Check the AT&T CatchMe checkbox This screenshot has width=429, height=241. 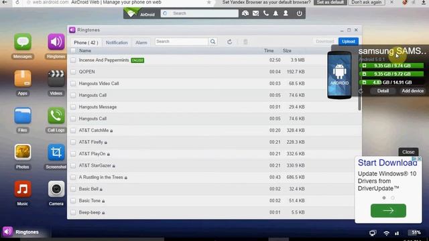(x=73, y=131)
